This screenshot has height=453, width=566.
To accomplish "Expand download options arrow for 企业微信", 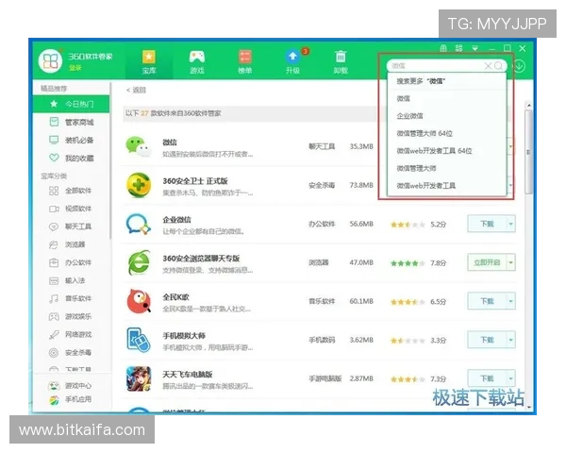I will (510, 224).
